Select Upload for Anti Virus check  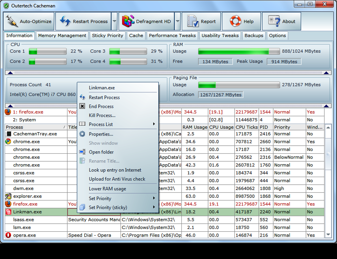pyautogui.click(x=117, y=179)
